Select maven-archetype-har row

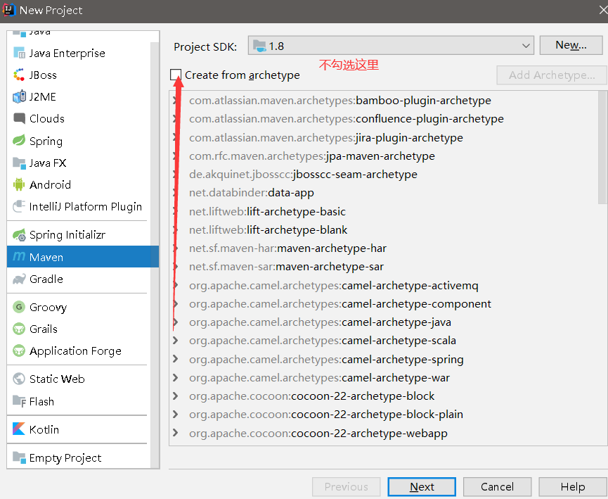pos(384,248)
